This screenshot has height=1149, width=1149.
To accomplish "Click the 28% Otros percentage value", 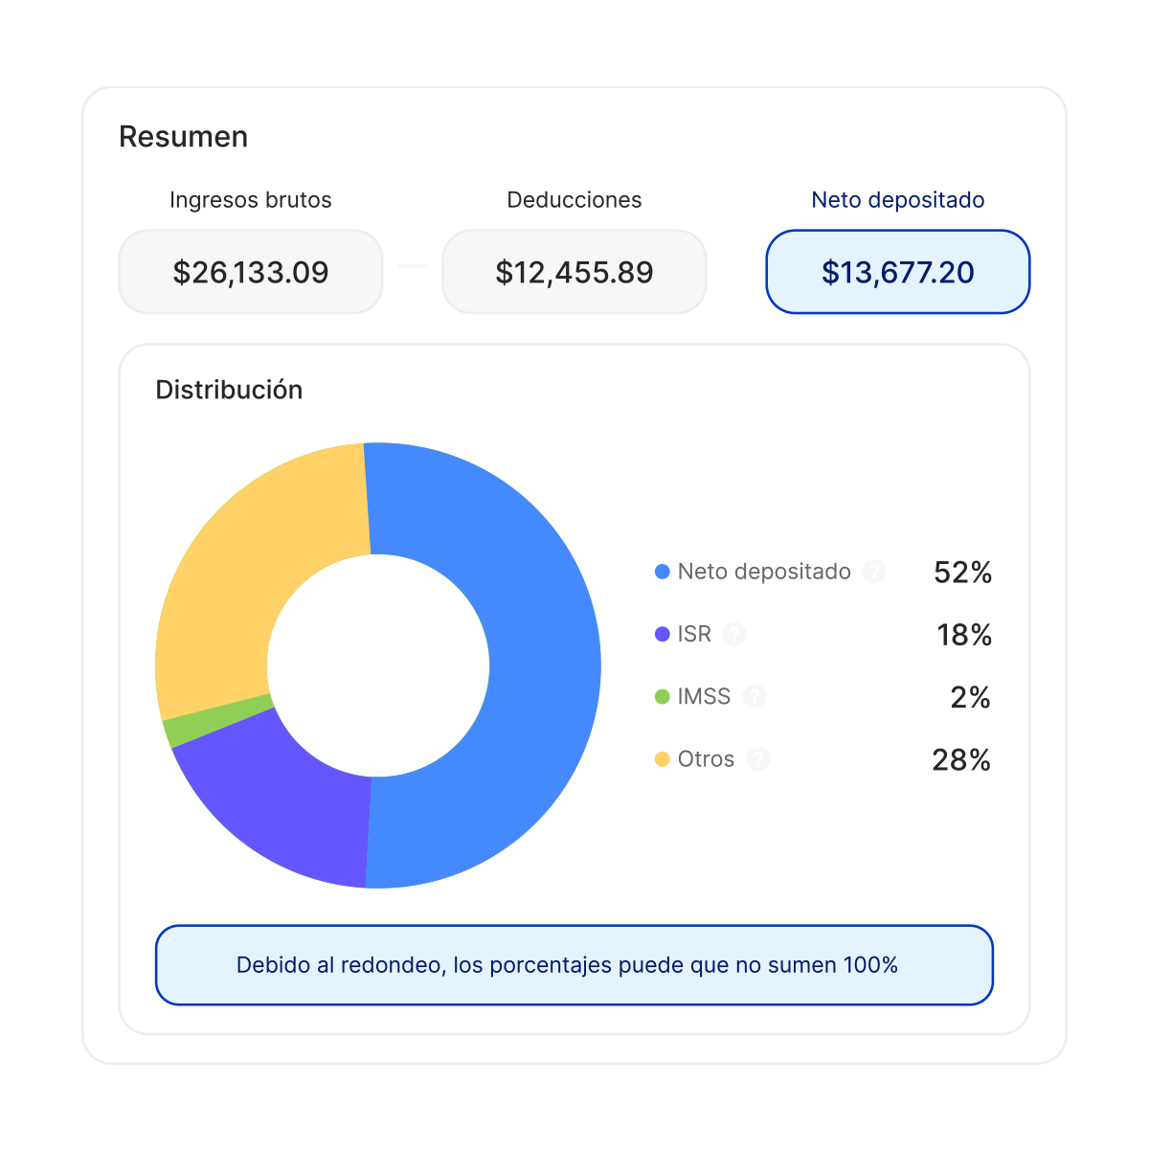I will click(961, 759).
